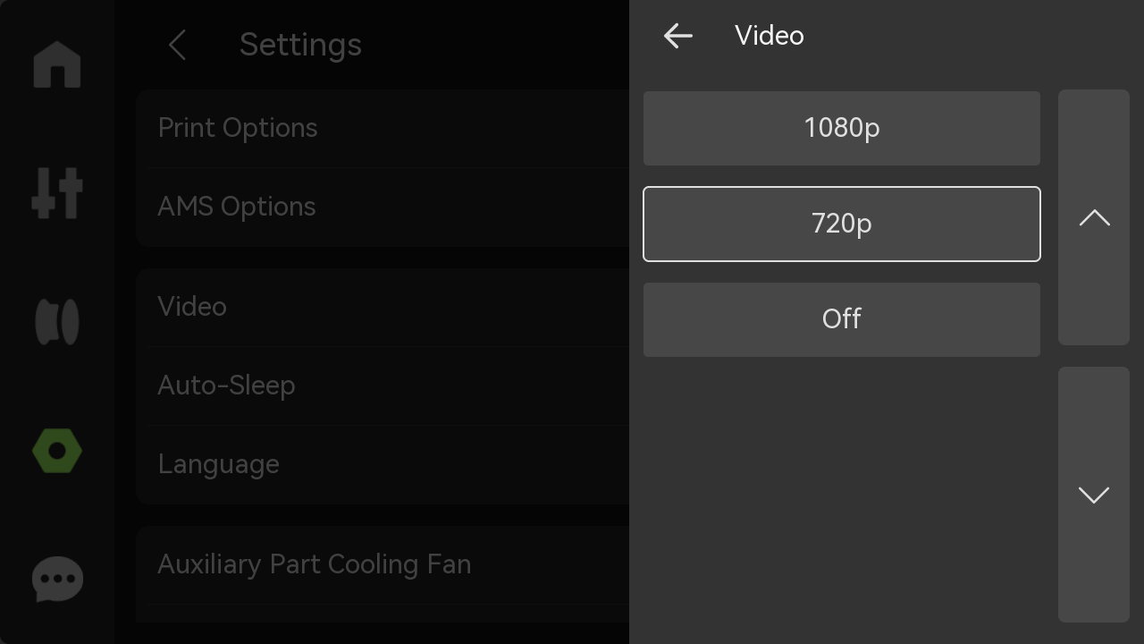Click the down chevron scroll button
Viewport: 1144px width, 644px height.
click(1094, 495)
